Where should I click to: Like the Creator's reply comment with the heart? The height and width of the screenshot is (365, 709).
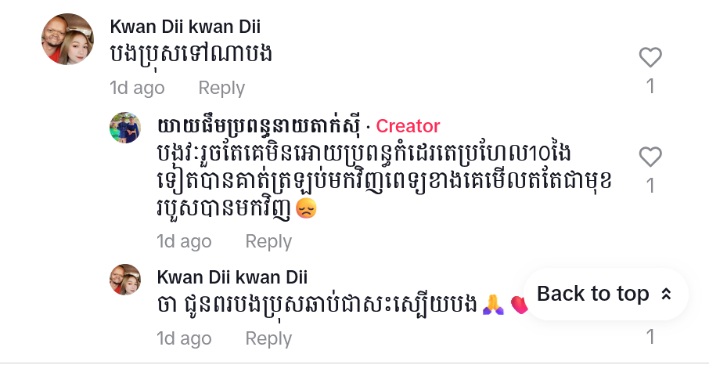pos(650,157)
